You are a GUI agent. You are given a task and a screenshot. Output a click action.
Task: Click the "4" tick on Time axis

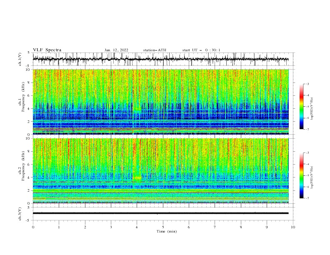pyautogui.click(x=137, y=227)
